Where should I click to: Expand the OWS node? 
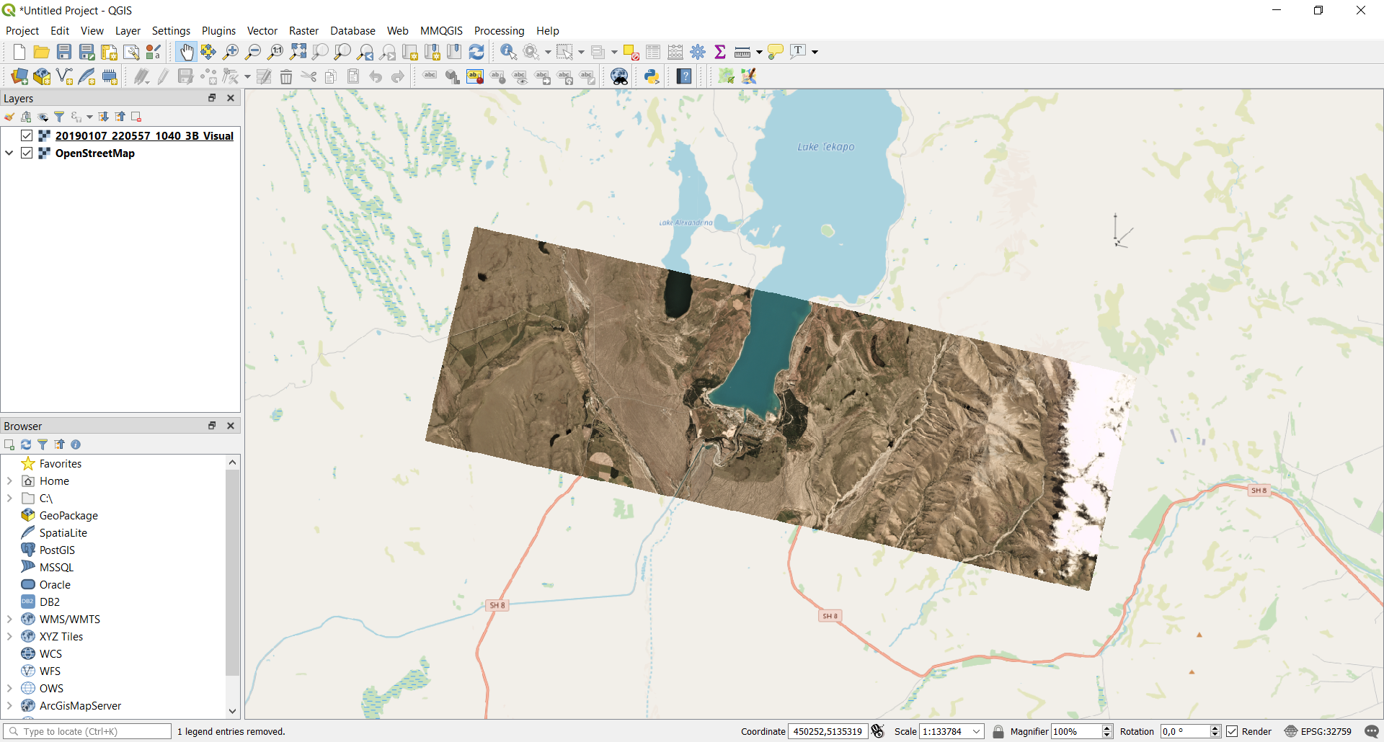pos(9,688)
